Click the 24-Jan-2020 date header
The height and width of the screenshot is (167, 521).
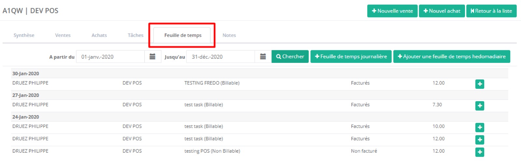(26, 117)
